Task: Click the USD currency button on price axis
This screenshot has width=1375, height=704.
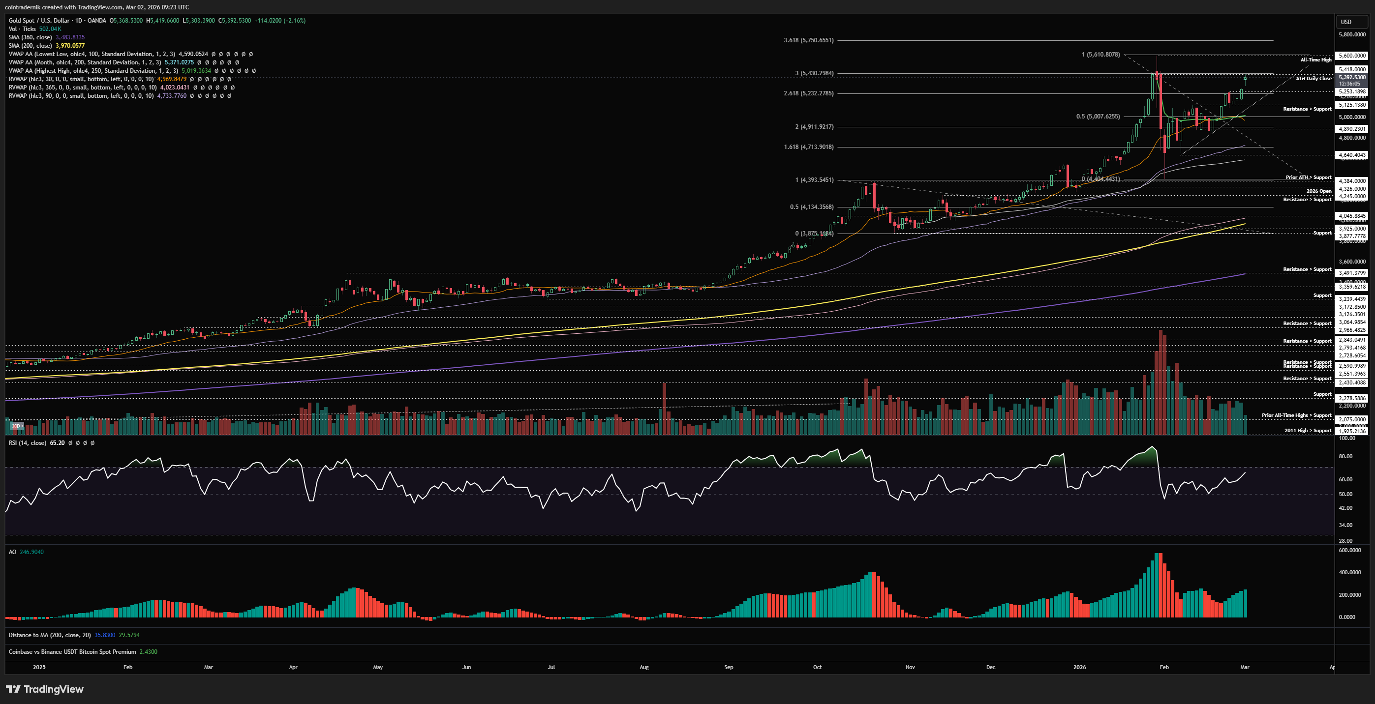Action: click(x=1346, y=22)
